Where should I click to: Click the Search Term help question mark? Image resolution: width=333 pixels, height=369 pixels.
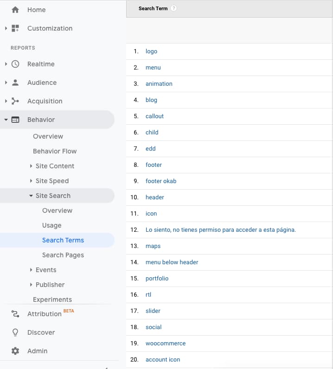click(173, 8)
